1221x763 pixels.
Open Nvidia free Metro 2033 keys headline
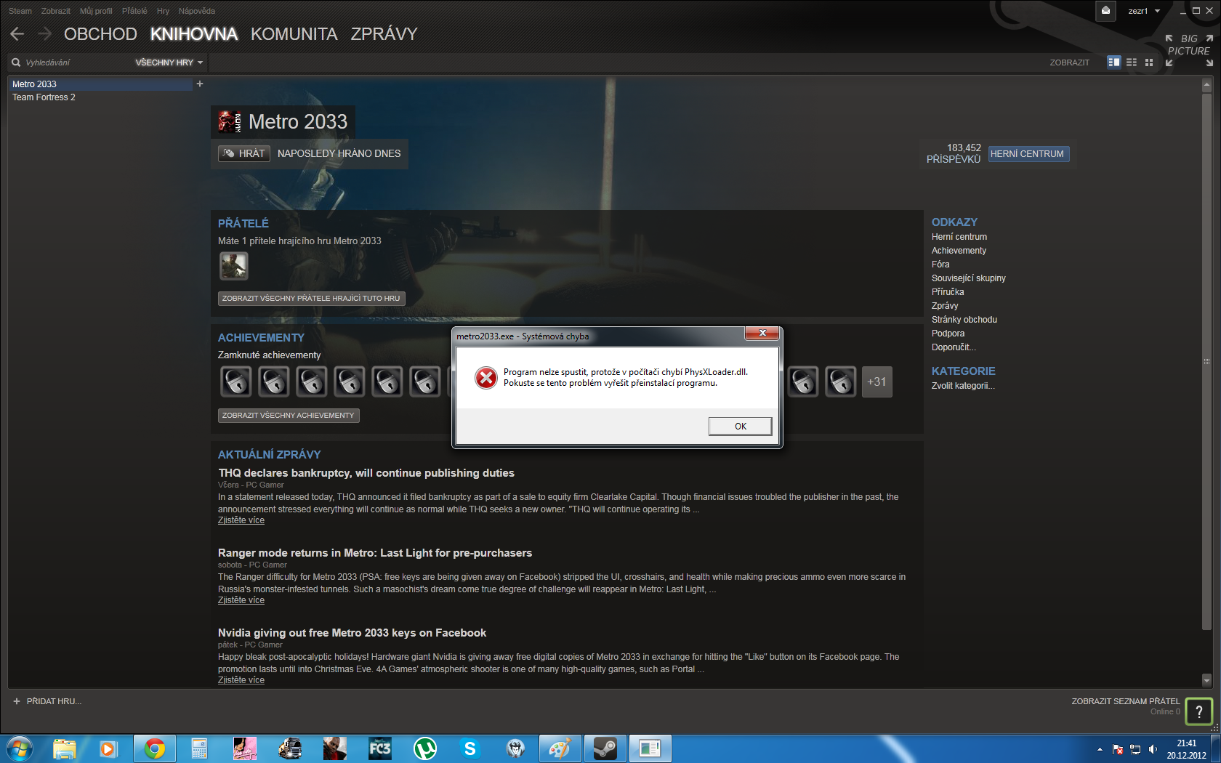click(352, 633)
